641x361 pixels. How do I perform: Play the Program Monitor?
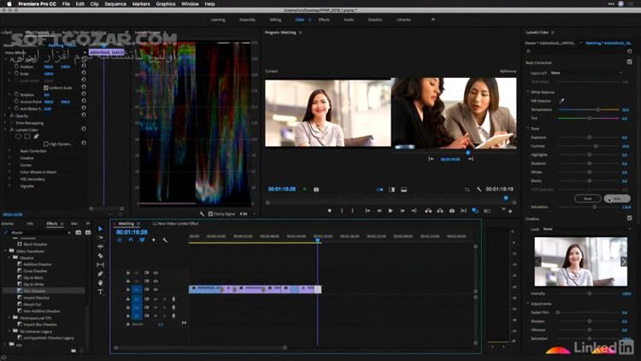pos(391,210)
